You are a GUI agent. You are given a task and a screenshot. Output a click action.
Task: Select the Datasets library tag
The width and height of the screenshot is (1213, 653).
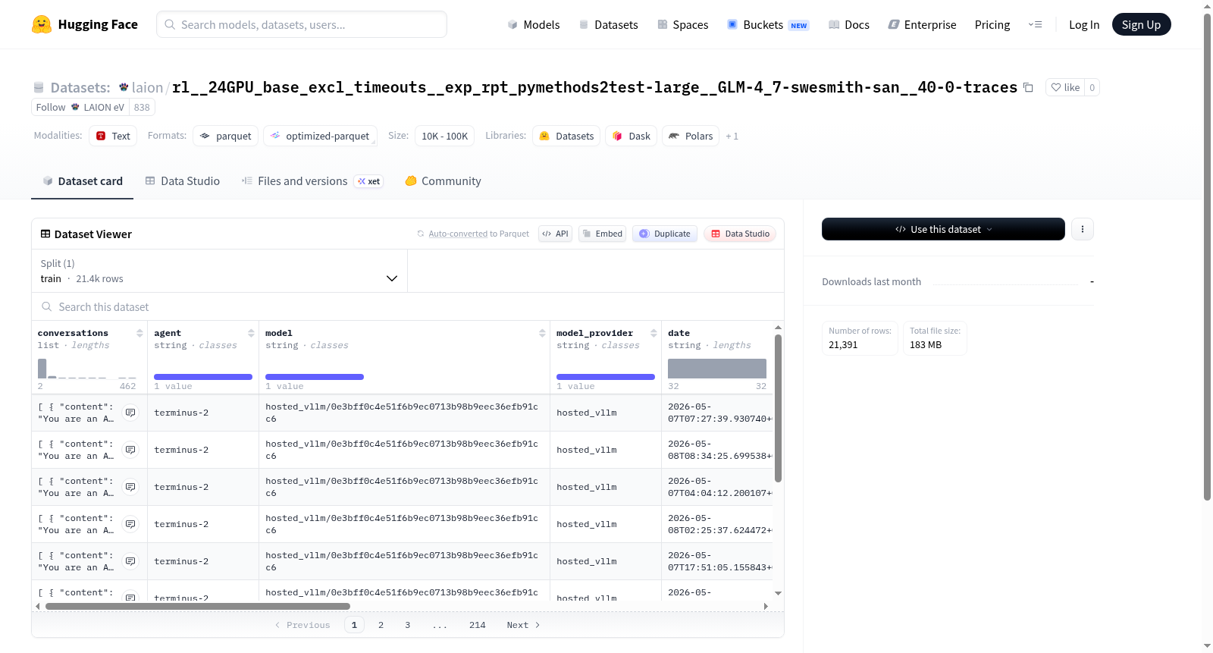566,137
